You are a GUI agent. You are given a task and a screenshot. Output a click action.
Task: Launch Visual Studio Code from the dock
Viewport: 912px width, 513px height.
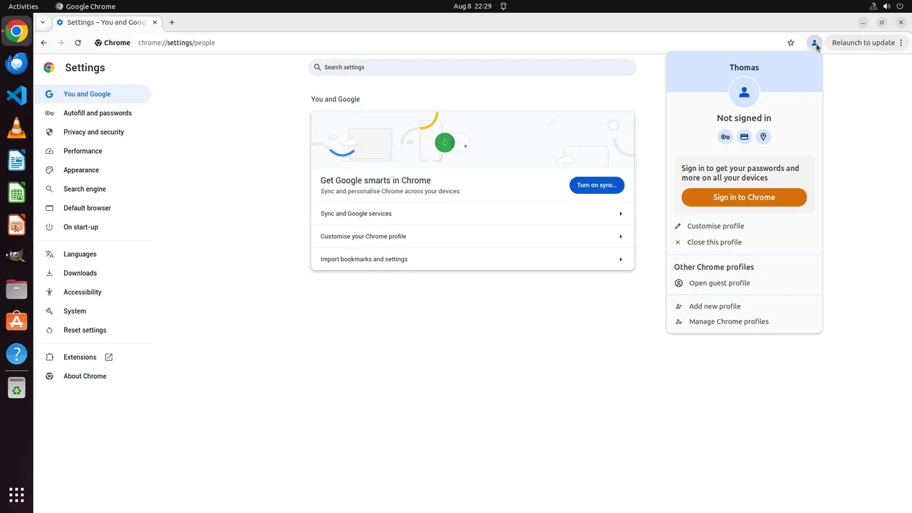point(16,95)
